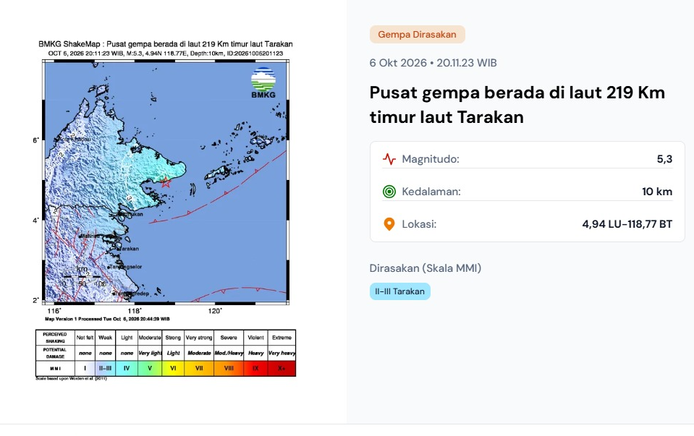The image size is (694, 436).
Task: Click the ShakeMap title line
Action: pyautogui.click(x=165, y=44)
